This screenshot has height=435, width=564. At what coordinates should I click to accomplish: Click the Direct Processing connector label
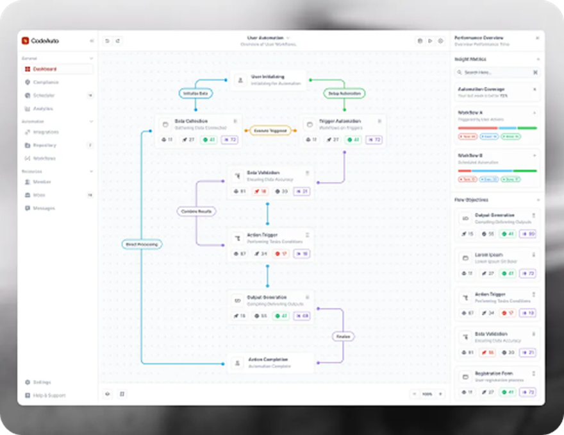142,244
